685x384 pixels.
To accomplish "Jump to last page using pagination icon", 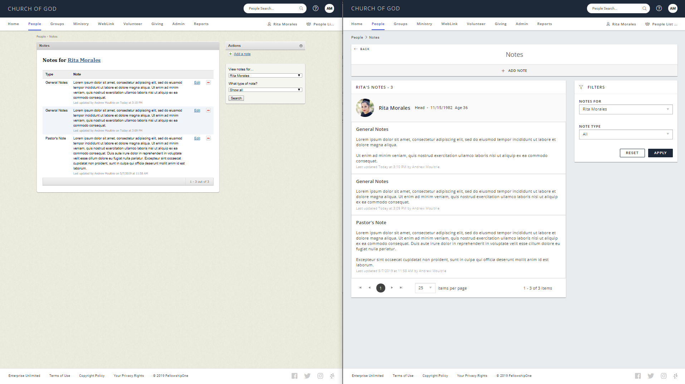I will (x=401, y=288).
